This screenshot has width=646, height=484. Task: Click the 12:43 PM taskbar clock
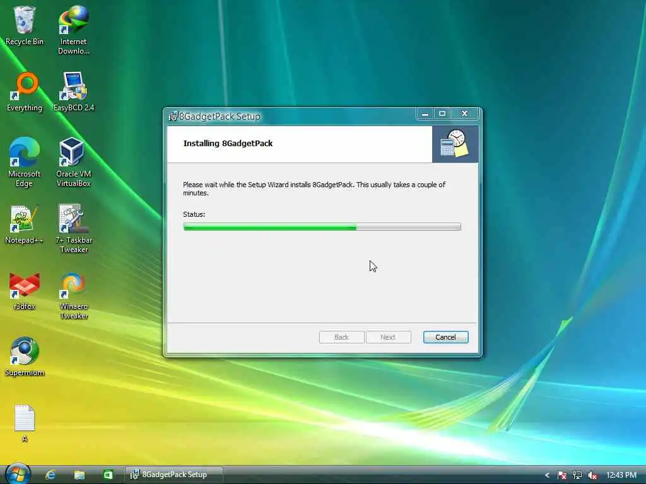click(x=621, y=475)
